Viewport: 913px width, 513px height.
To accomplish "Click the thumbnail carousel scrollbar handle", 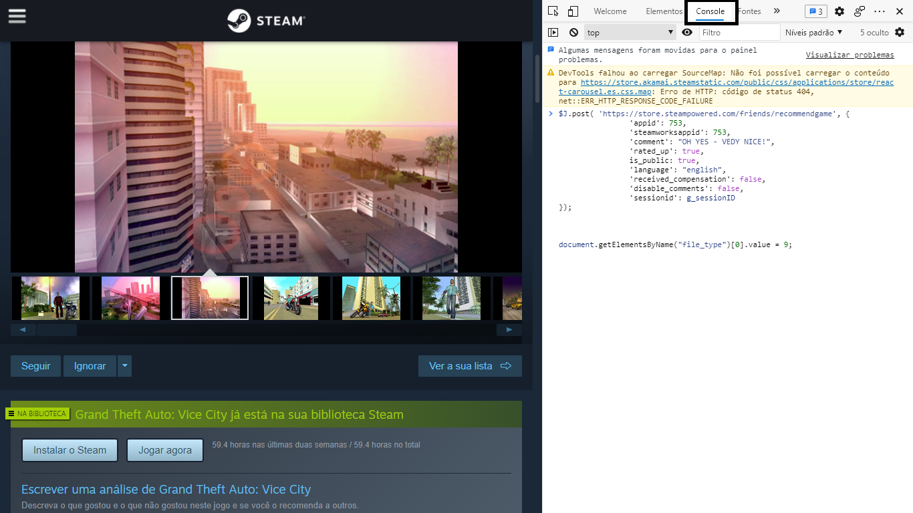I will 57,329.
